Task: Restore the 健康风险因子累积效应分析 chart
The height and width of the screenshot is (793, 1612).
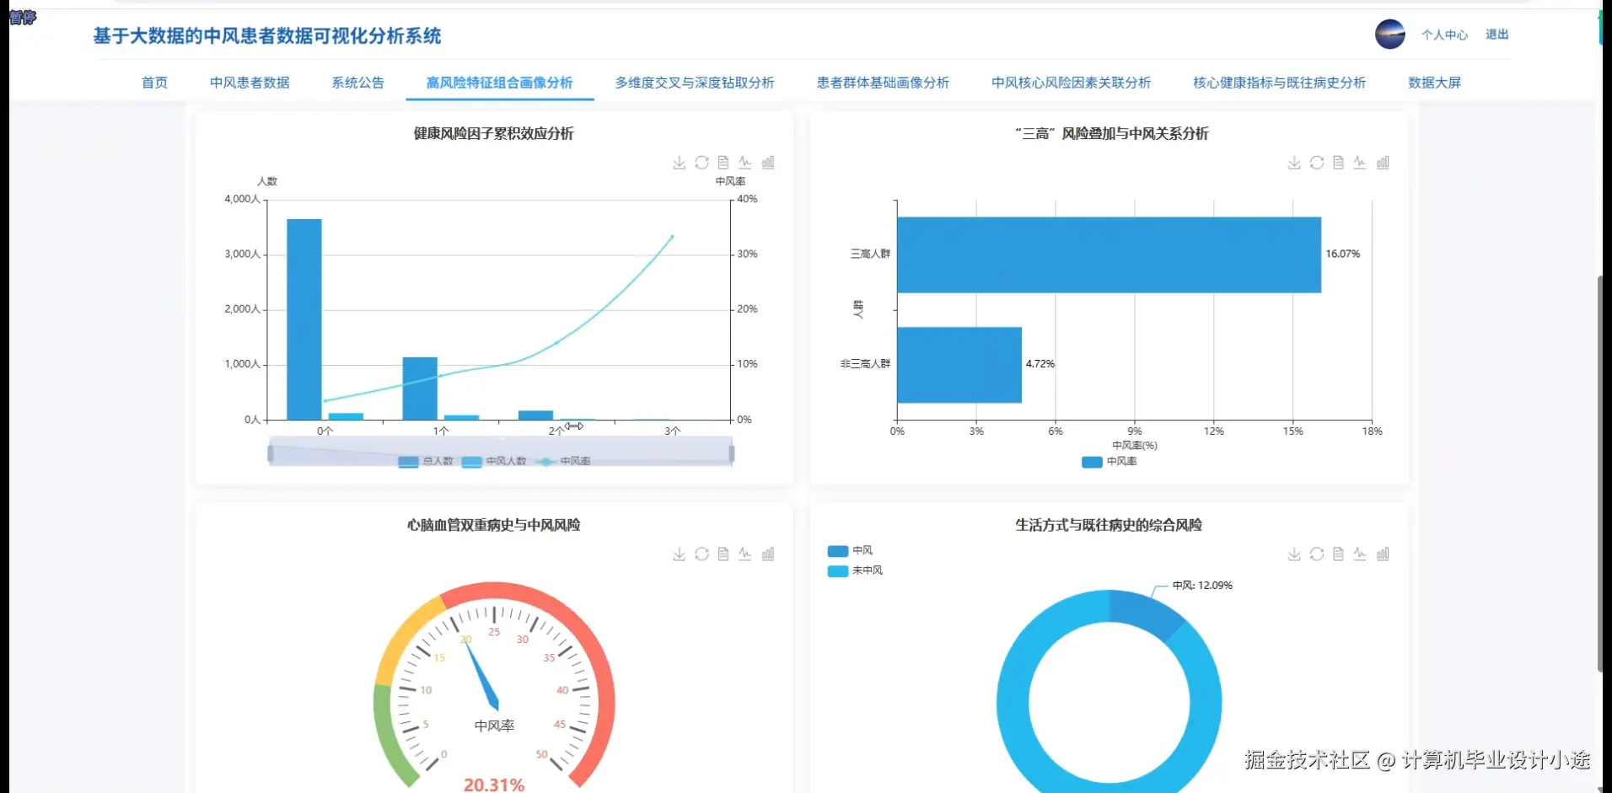Action: tap(702, 163)
